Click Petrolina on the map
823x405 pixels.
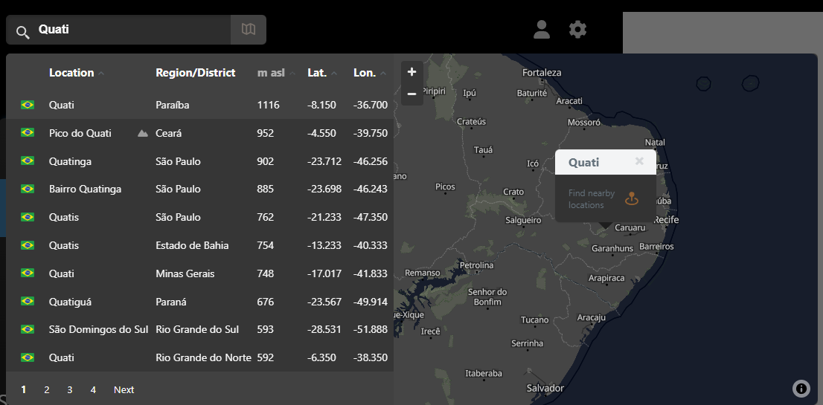pos(476,265)
